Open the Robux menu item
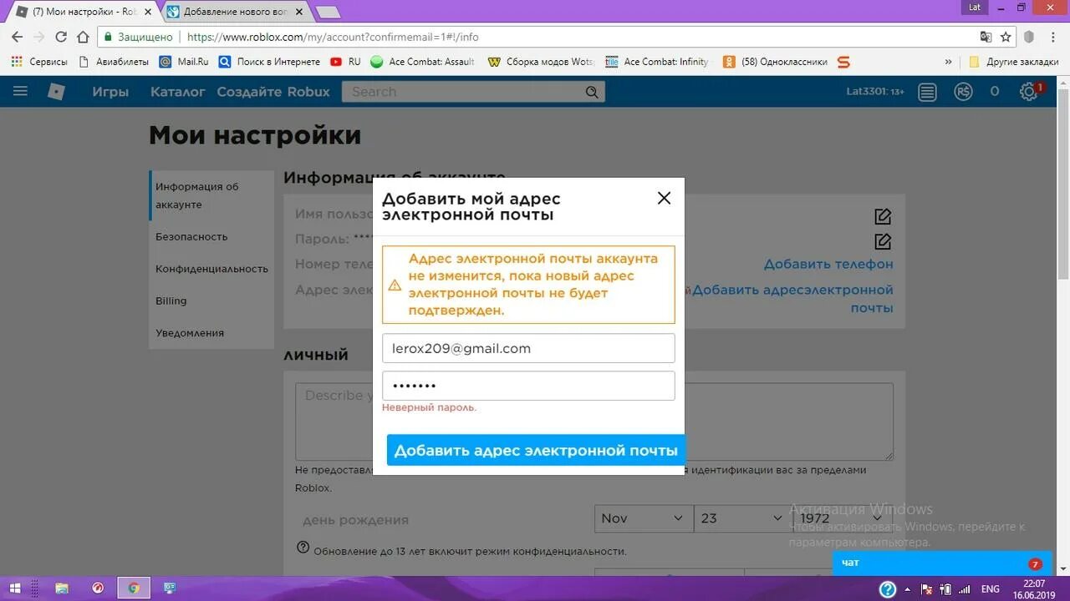The width and height of the screenshot is (1070, 601). pyautogui.click(x=308, y=92)
